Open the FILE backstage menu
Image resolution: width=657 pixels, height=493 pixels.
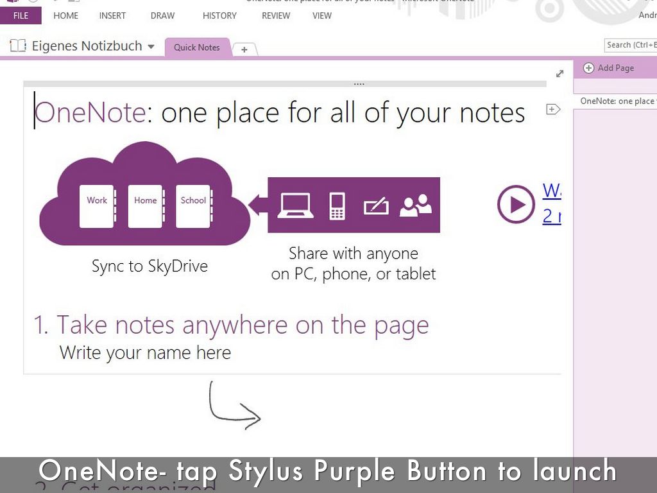(21, 15)
